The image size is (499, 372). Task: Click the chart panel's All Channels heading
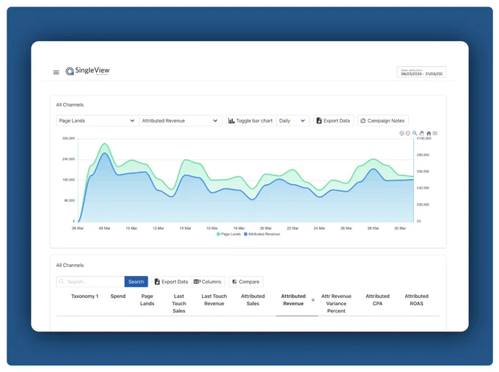(x=70, y=105)
